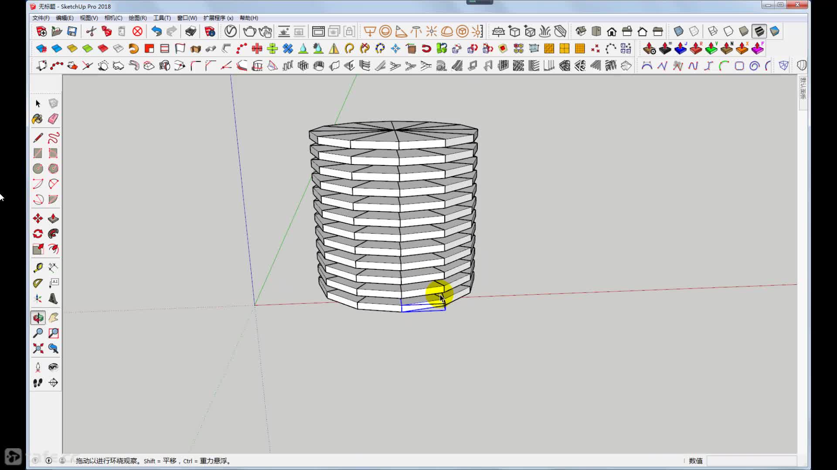837x470 pixels.
Task: Choose the Polygon tool
Action: tap(53, 168)
